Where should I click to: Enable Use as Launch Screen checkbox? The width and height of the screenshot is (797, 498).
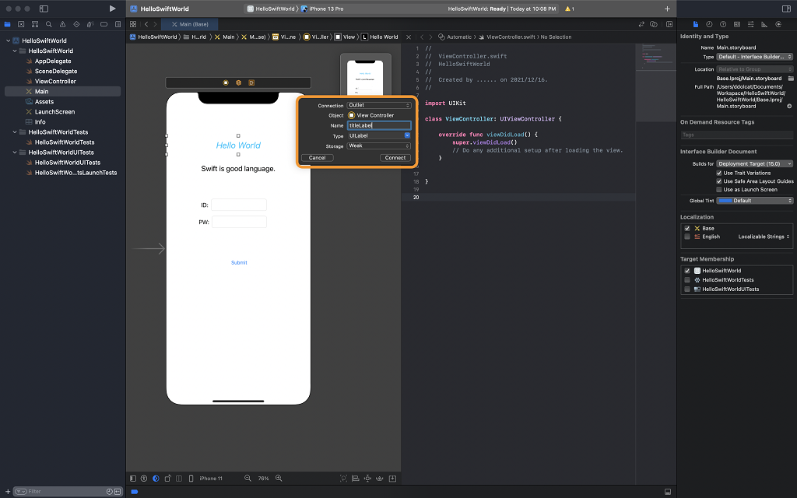pyautogui.click(x=719, y=189)
